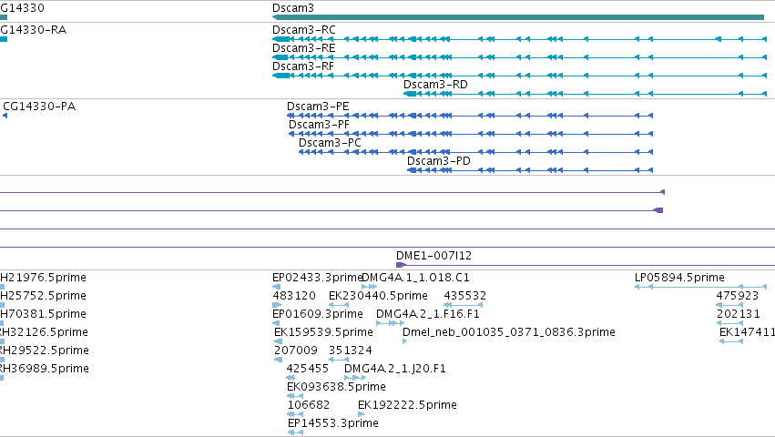This screenshot has width=775, height=437.
Task: Click the glyph under DMG4A.2_1.F16.F1
Action: [390, 323]
